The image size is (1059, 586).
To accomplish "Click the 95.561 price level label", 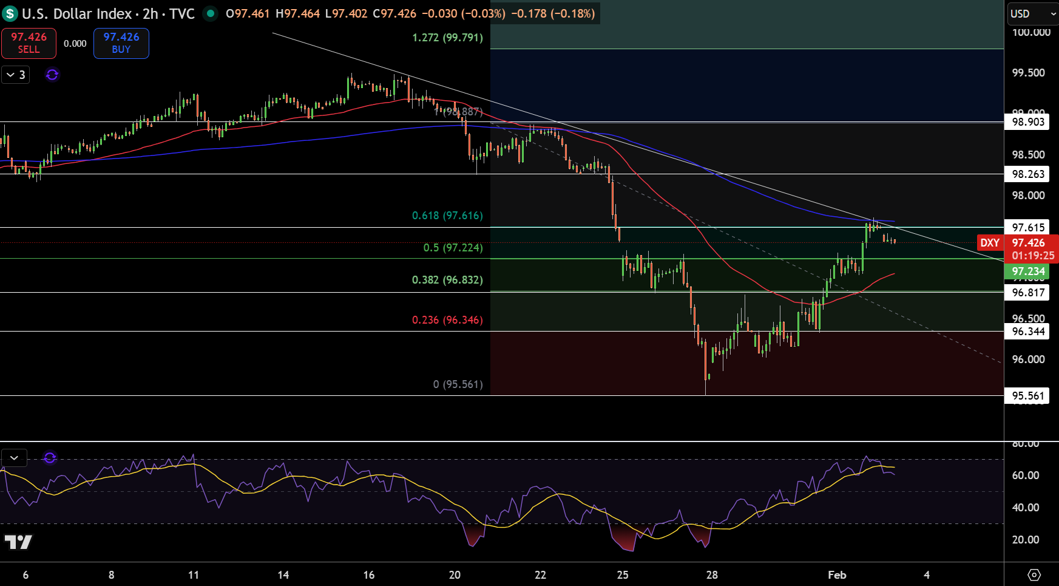I will 1028,396.
